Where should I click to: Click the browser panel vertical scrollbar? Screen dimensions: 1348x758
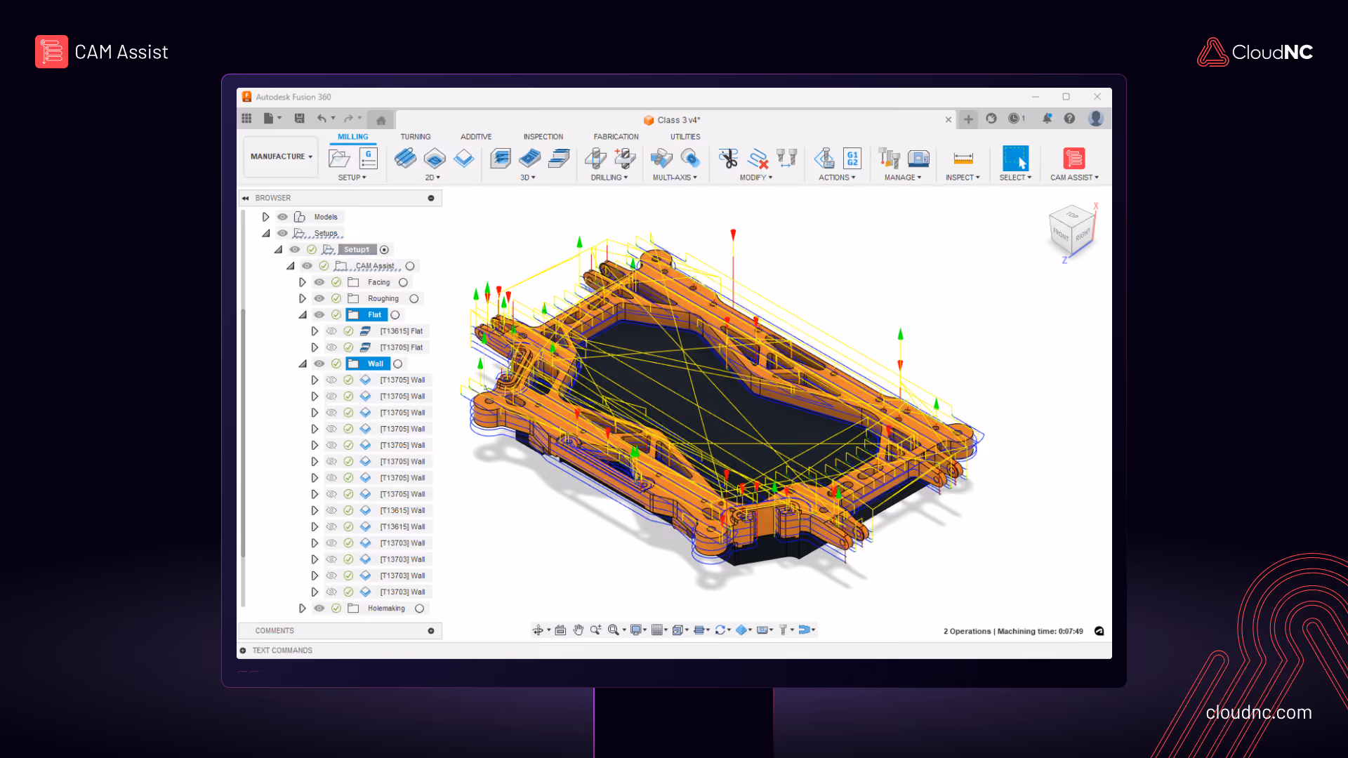point(243,433)
